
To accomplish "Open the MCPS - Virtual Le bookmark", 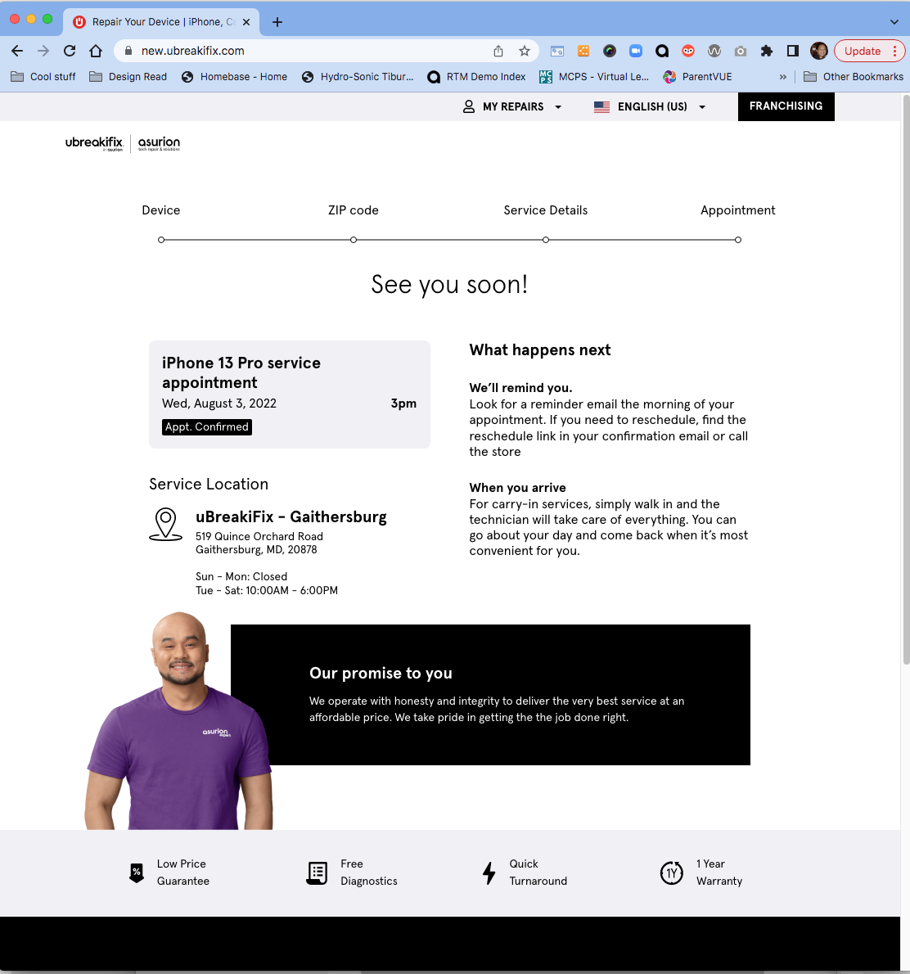I will pyautogui.click(x=594, y=77).
